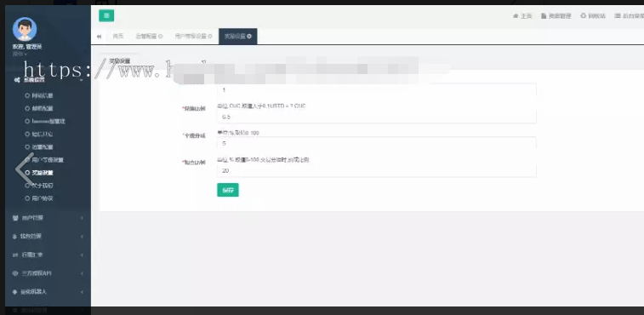Click the double-arrow tab scroll-left icon
644x315 pixels.
click(99, 37)
